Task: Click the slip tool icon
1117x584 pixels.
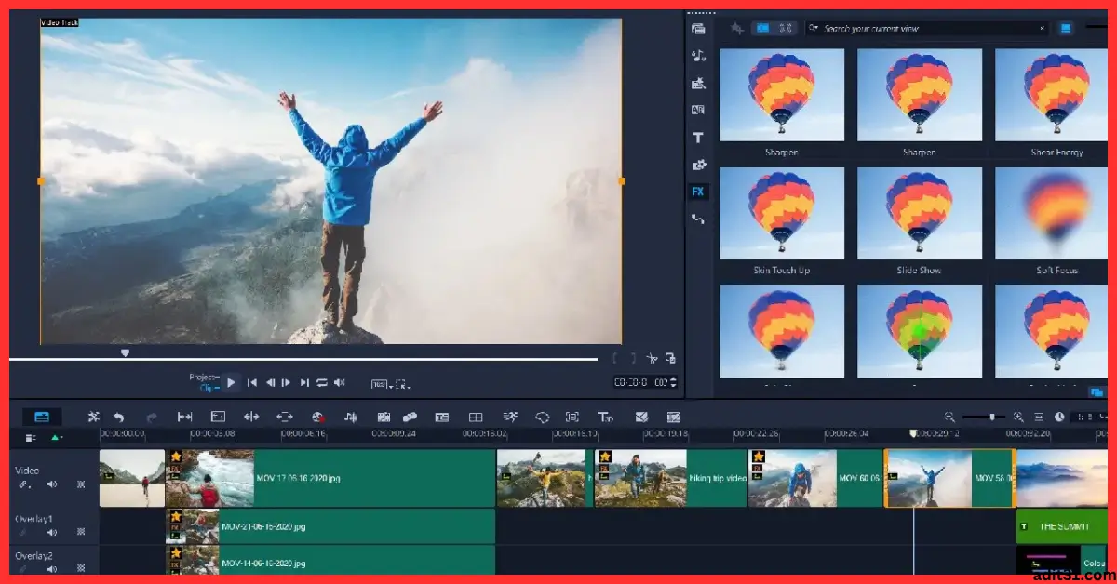Action: click(x=184, y=417)
